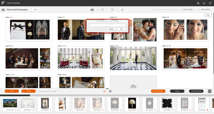
Task: Select the Pages 9-10 spread
Action: 29,58
